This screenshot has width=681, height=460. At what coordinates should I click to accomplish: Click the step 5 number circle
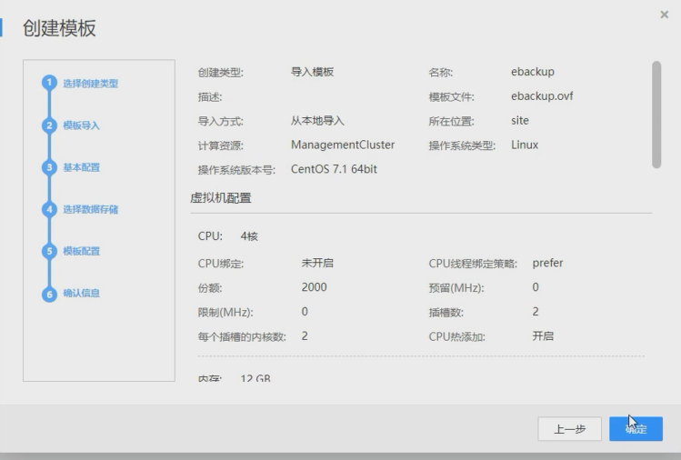[49, 251]
